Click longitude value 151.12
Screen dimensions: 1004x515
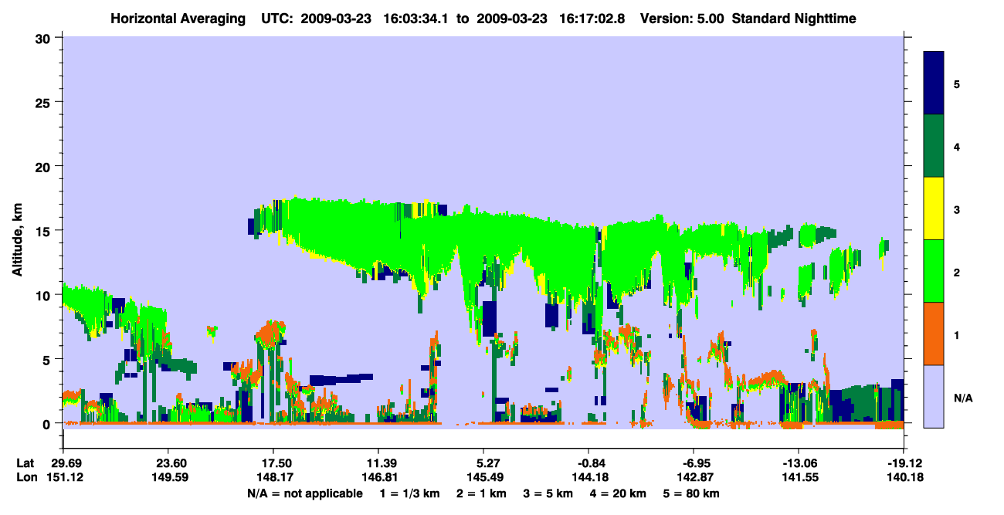click(63, 477)
